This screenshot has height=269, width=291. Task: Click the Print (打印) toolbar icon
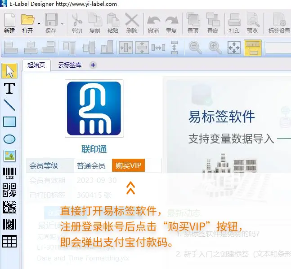tap(234, 23)
